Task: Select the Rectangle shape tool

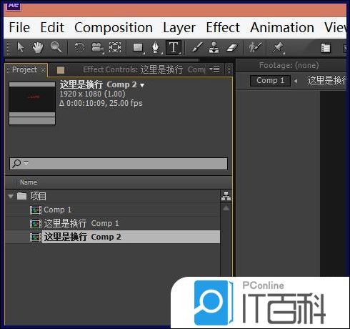Action: (x=138, y=47)
